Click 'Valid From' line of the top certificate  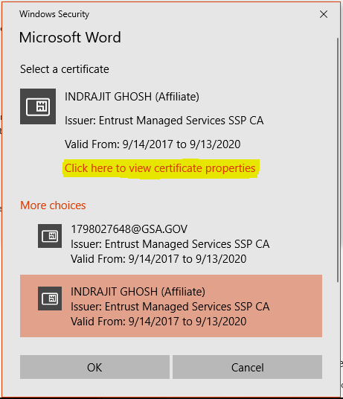[x=153, y=144]
